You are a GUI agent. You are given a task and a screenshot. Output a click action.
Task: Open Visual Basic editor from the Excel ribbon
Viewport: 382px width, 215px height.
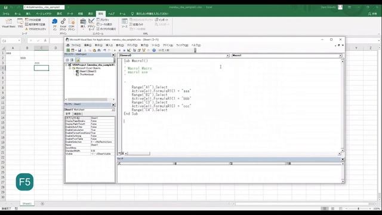point(8,23)
